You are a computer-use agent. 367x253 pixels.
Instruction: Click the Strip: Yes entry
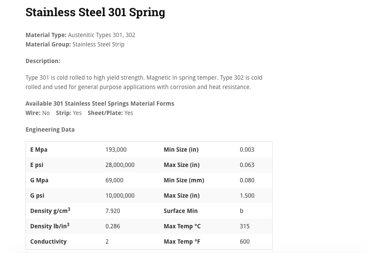click(x=68, y=113)
